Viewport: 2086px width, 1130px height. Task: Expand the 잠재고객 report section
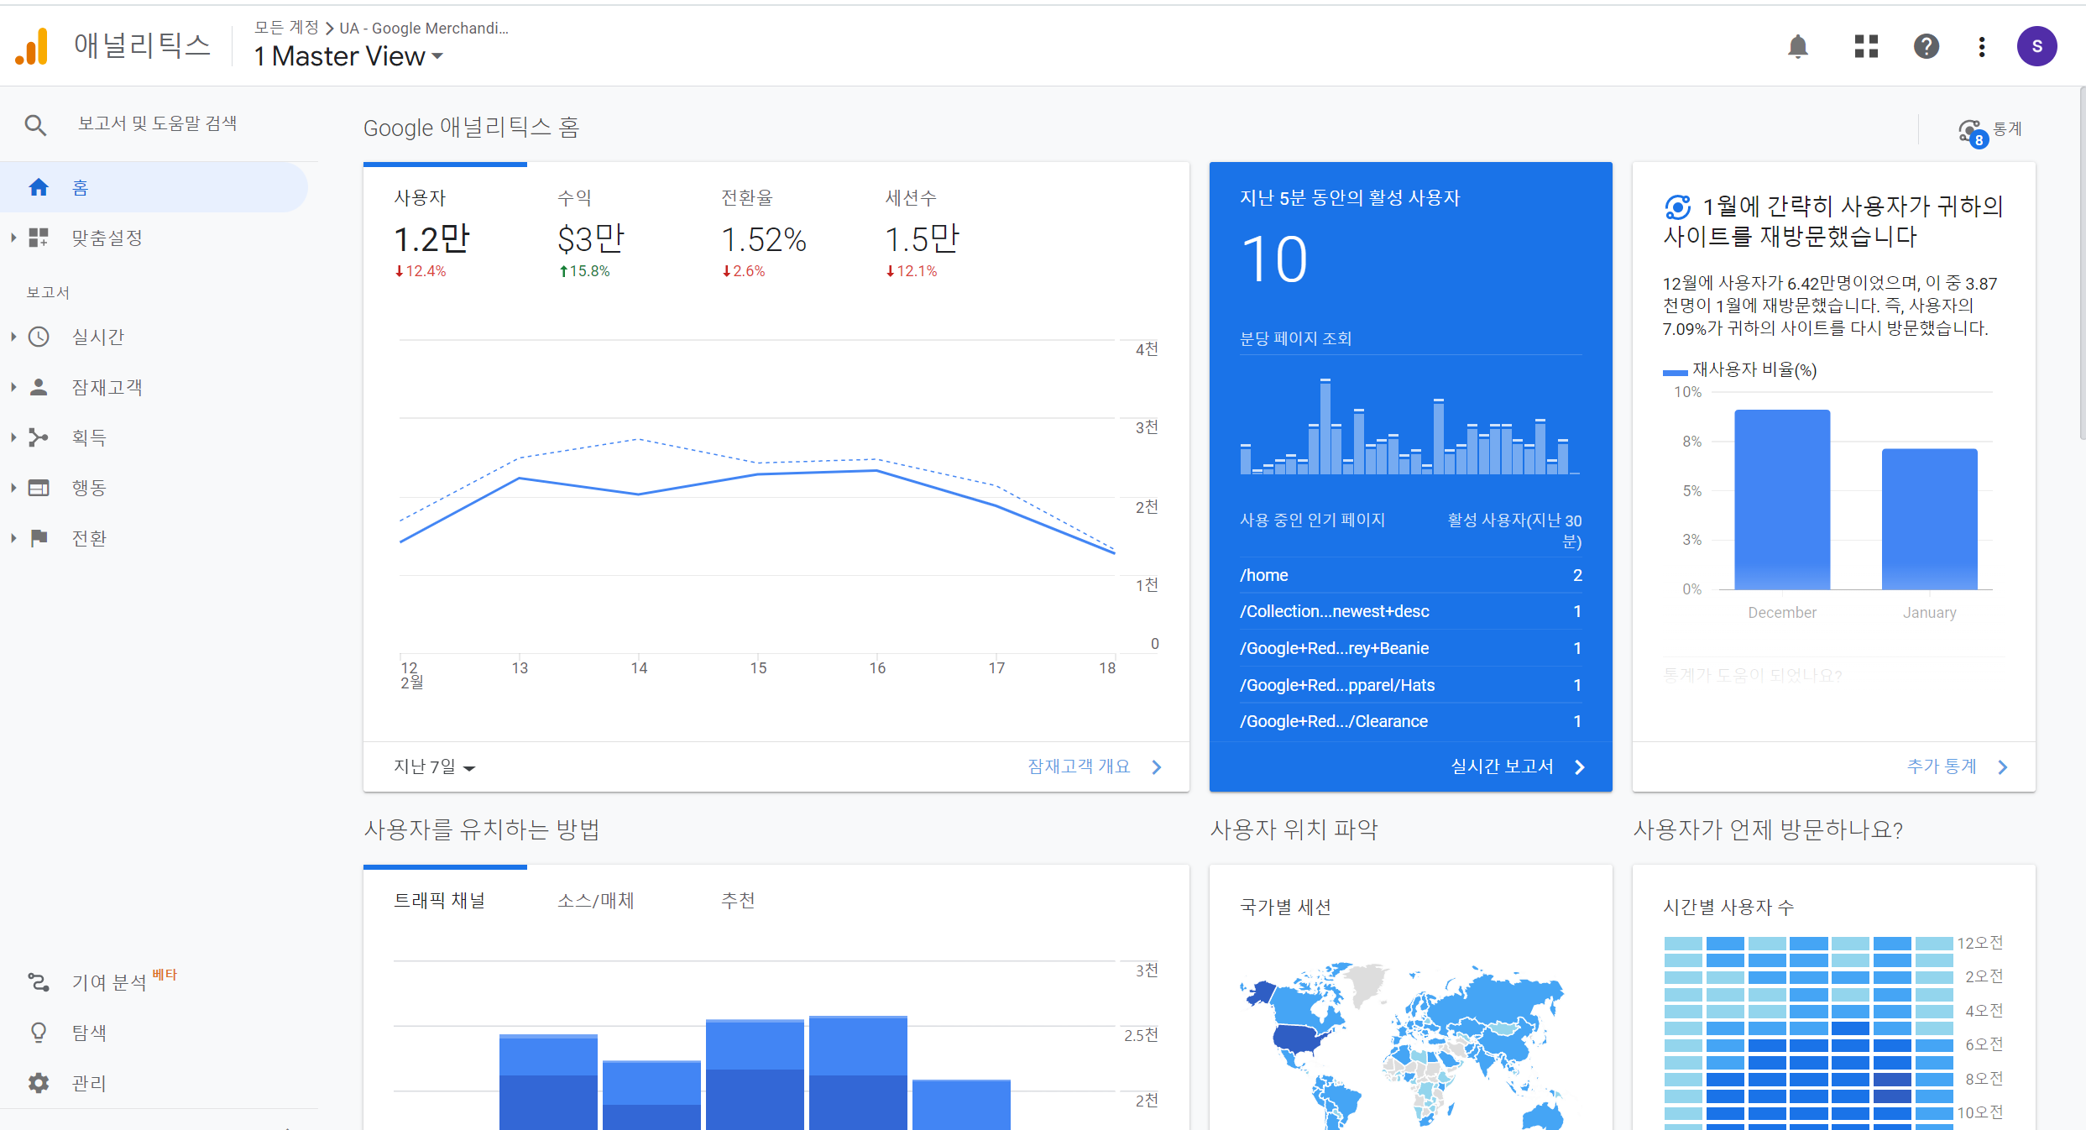[107, 387]
